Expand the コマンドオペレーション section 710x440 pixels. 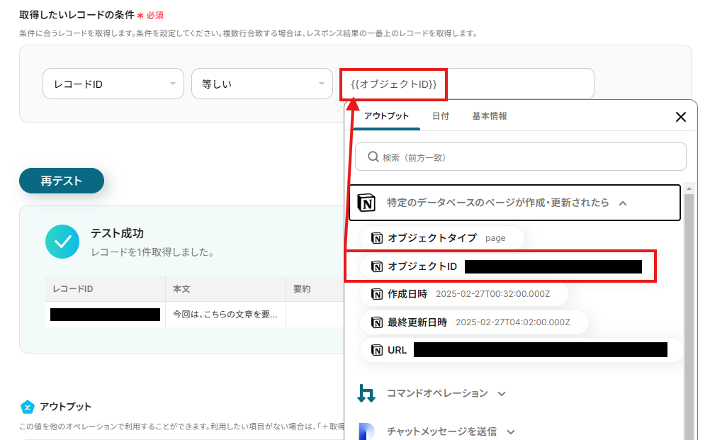pyautogui.click(x=502, y=394)
